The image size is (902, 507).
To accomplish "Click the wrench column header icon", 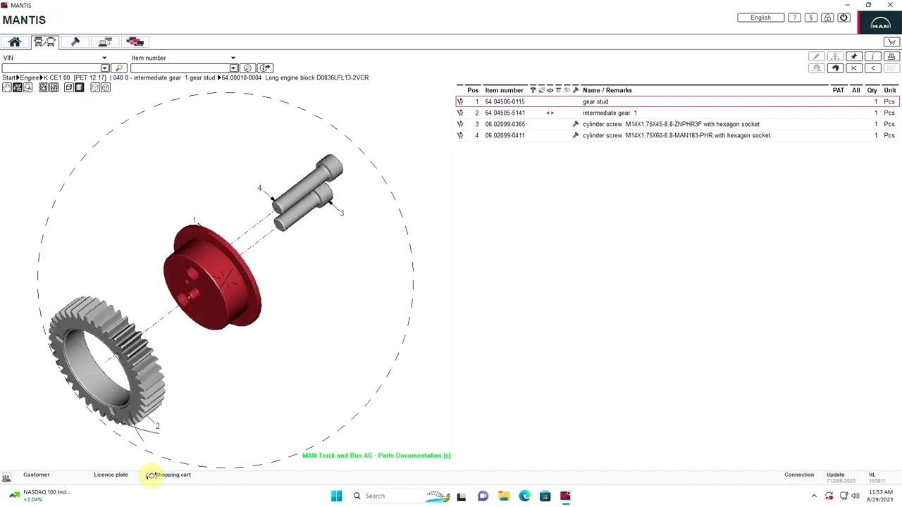I will click(x=576, y=90).
